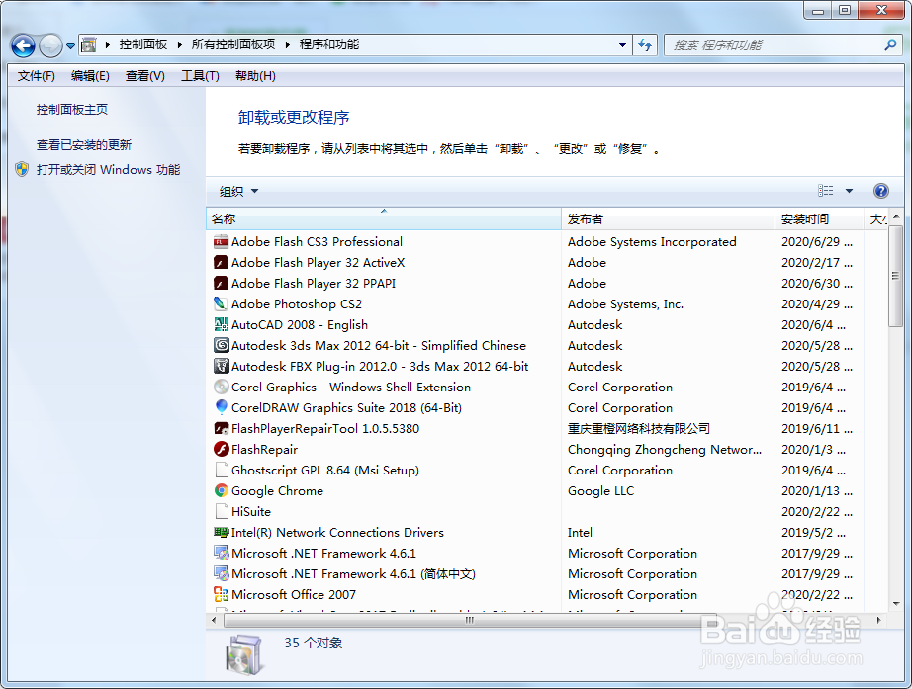
Task: Select the Microsoft Office 2007 entry name
Action: 294,595
